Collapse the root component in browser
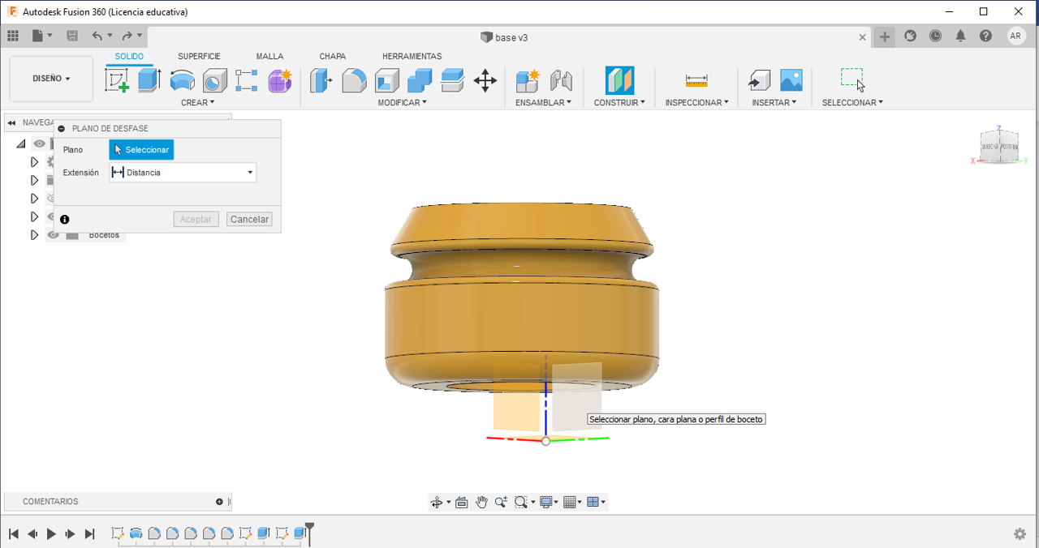1039x548 pixels. [x=21, y=143]
